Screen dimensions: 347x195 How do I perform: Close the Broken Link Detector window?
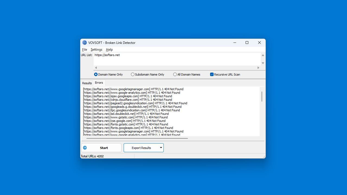point(259,43)
